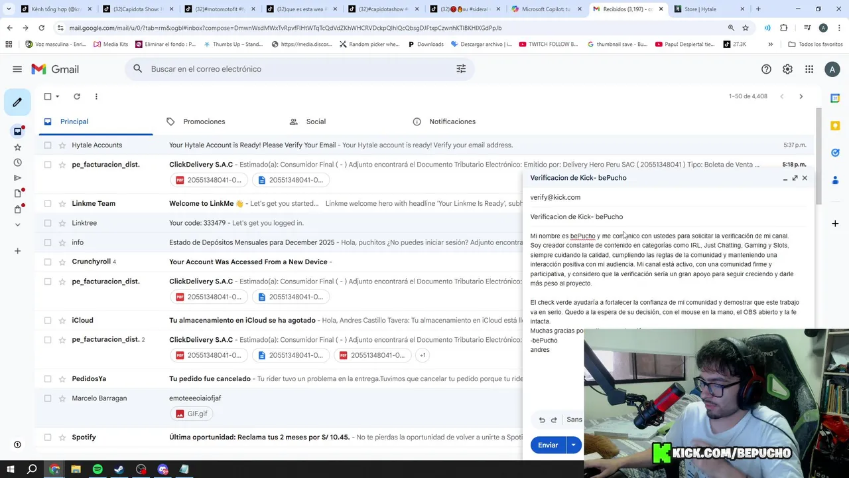Open Drafts in the left sidebar
Screen dimensions: 849x478
(x=17, y=193)
